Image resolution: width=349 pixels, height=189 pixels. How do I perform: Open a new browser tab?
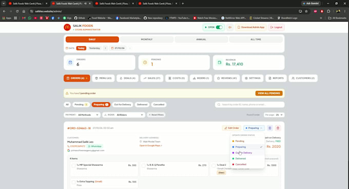click(x=183, y=4)
